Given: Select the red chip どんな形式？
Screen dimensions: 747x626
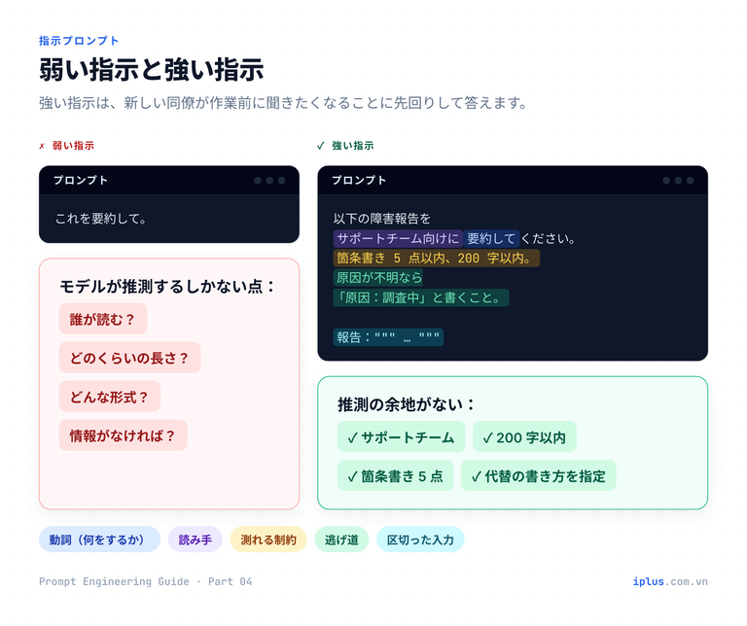Looking at the screenshot, I should click(x=110, y=397).
